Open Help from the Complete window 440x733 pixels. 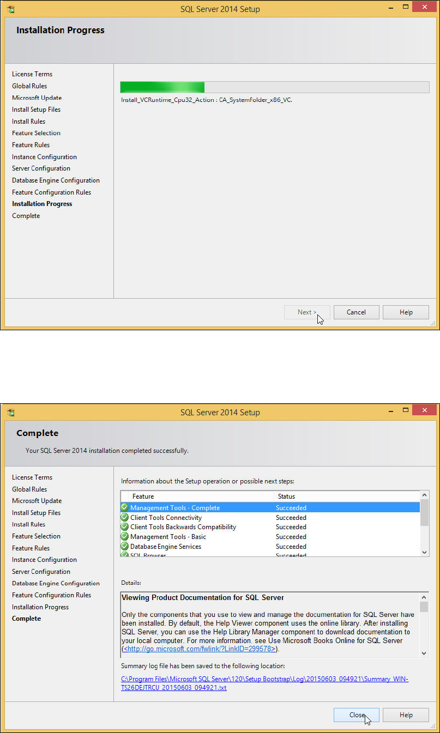[406, 715]
